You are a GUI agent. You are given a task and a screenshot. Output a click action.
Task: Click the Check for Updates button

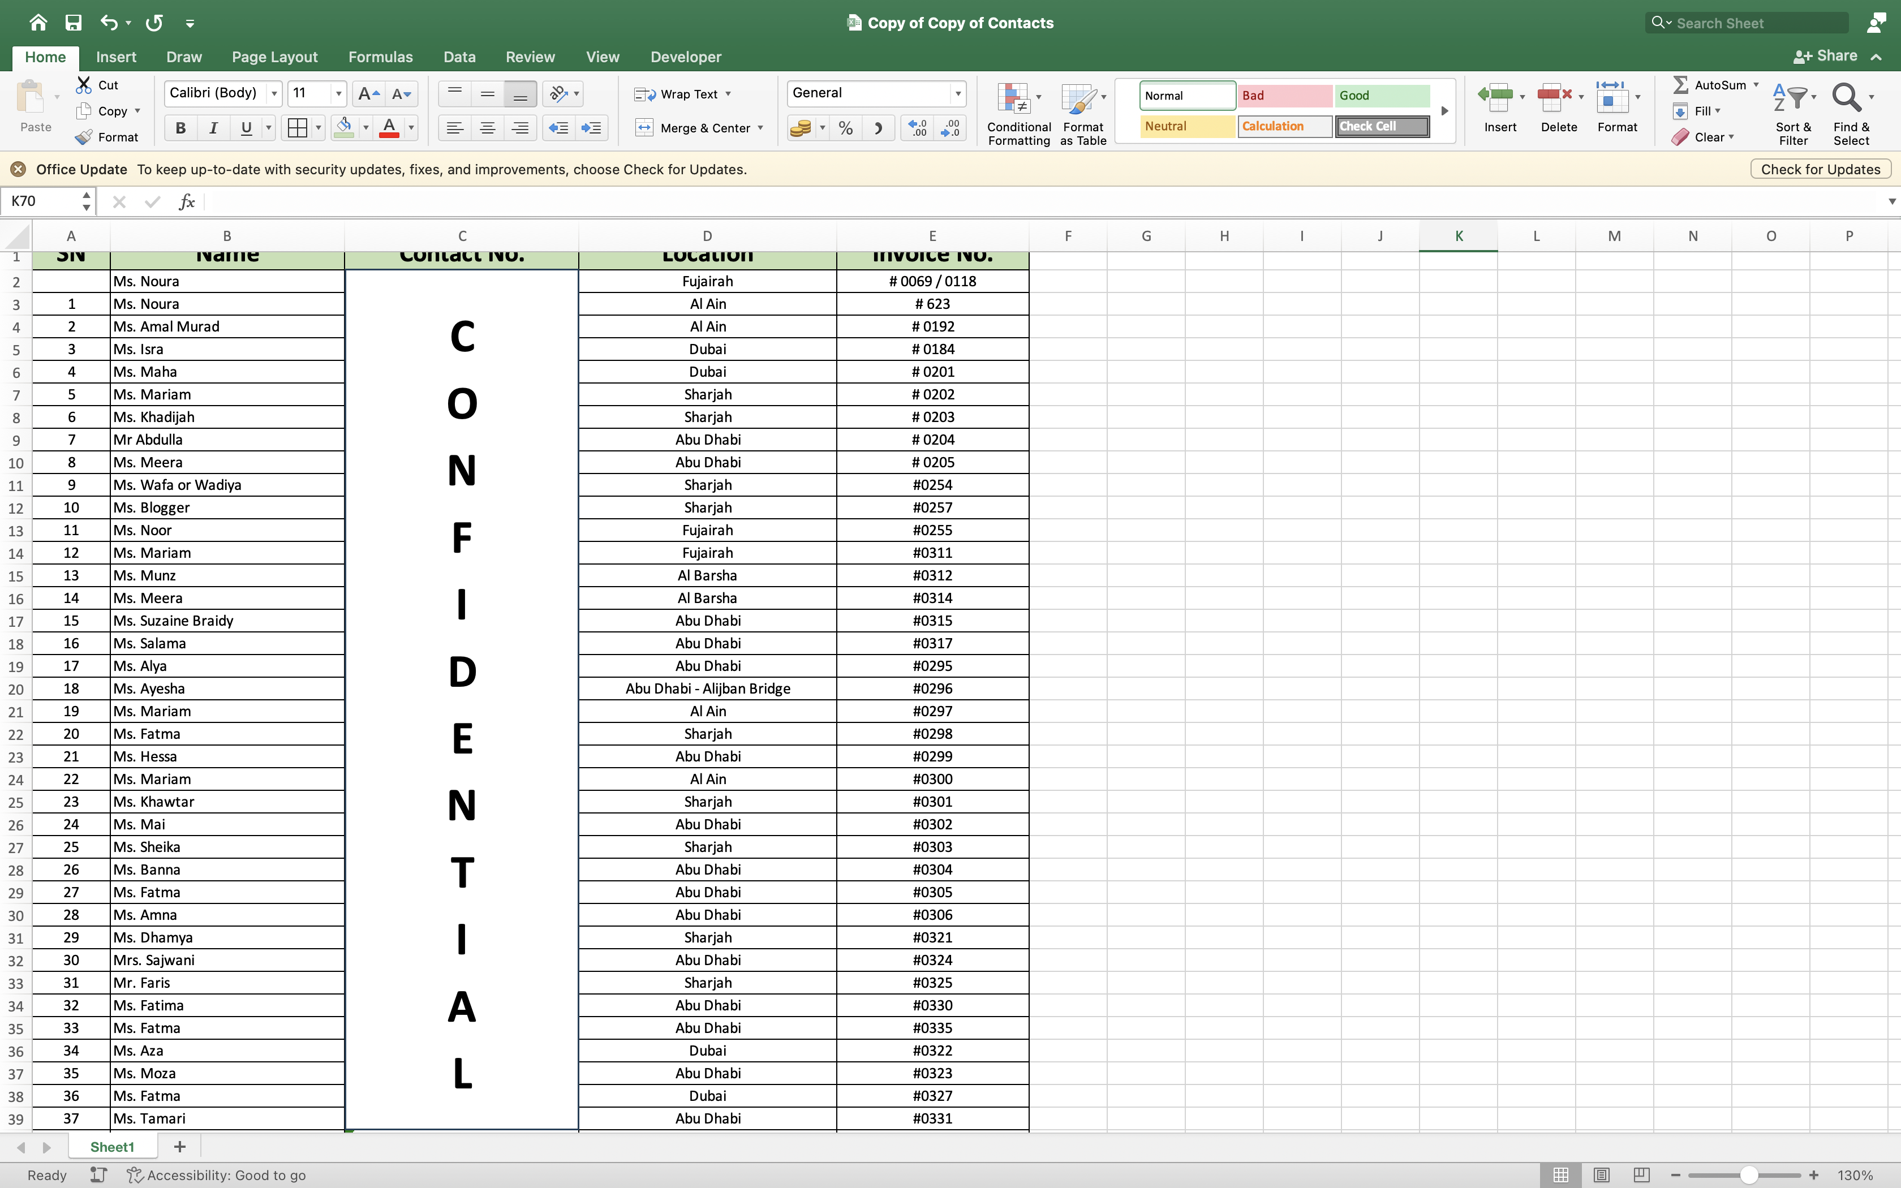[x=1820, y=169]
